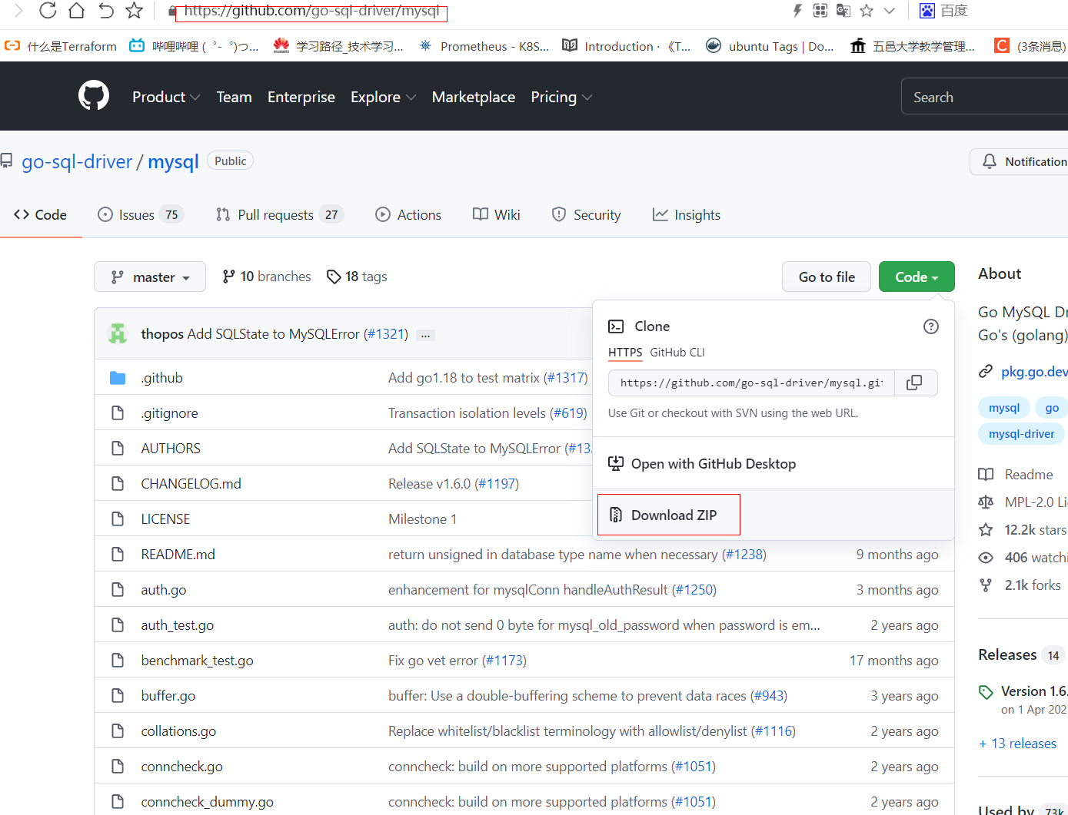The image size is (1068, 815).
Task: Open the Terraform bookmark in bookmarks bar
Action: 61,46
